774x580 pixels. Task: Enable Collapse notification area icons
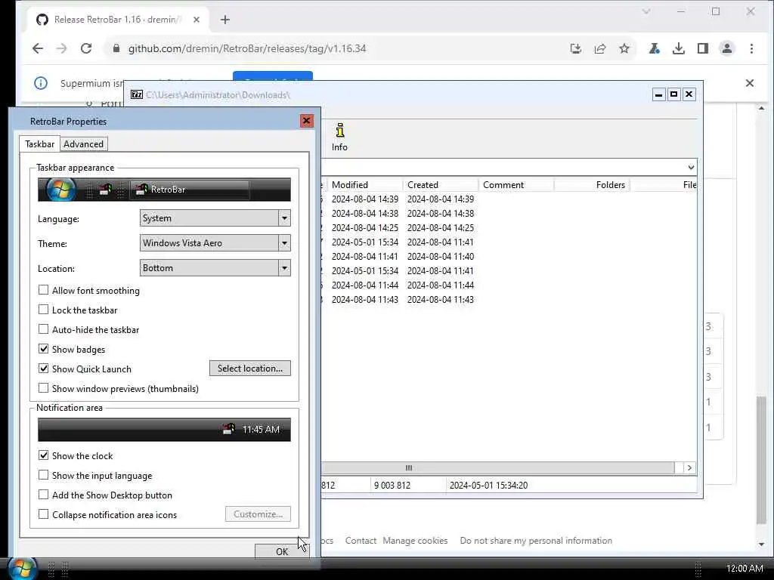(43, 514)
